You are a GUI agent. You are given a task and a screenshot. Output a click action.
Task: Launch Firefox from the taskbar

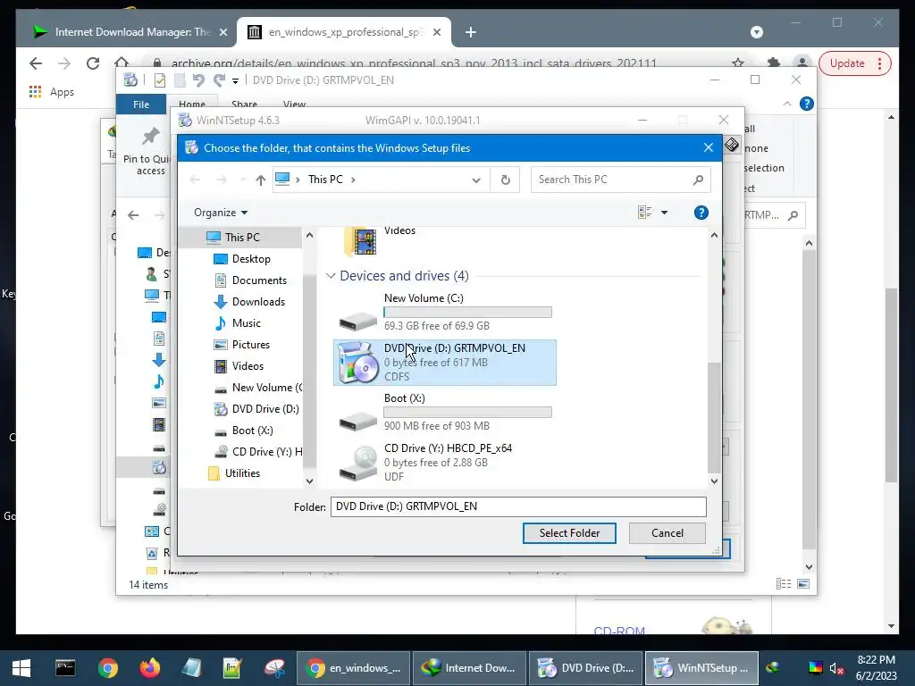150,668
